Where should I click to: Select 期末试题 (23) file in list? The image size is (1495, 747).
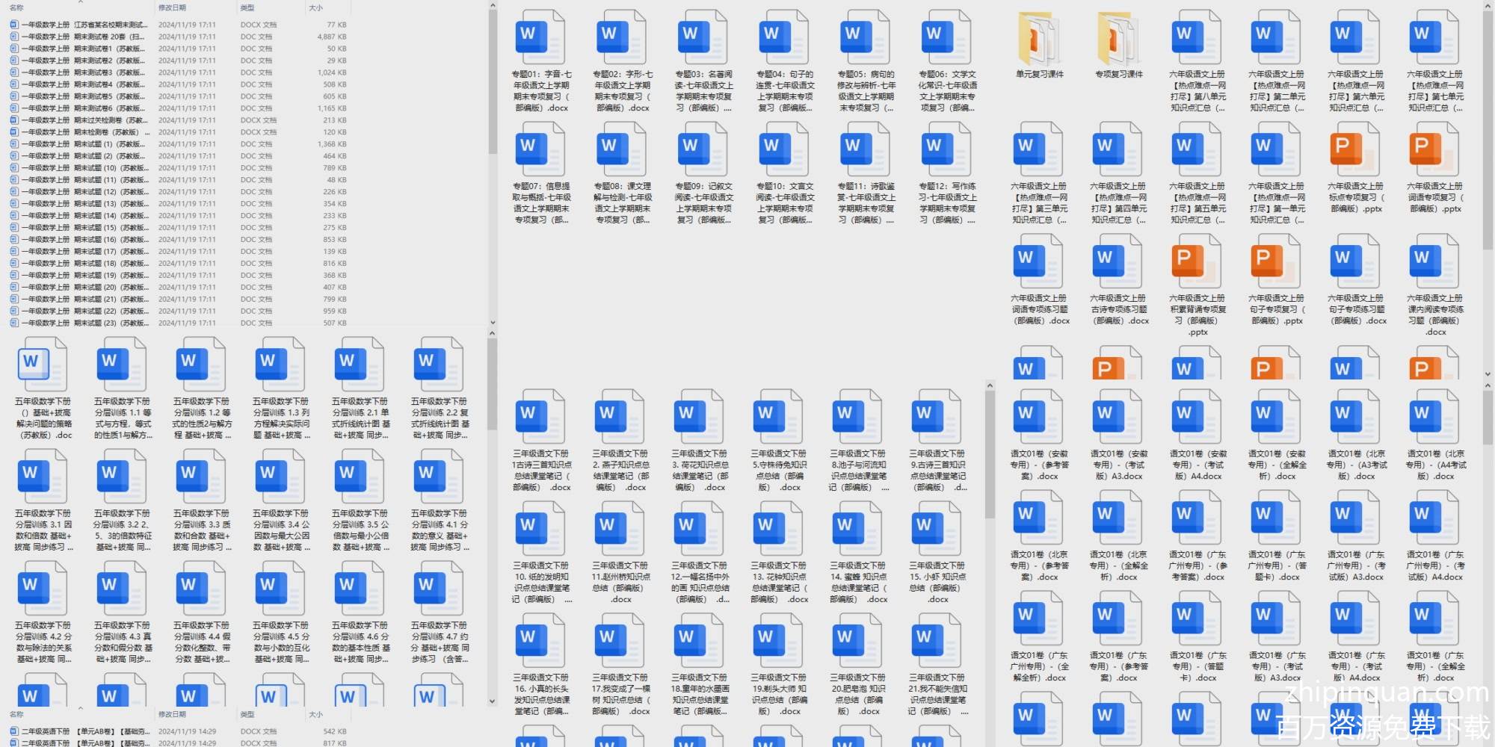(x=82, y=323)
